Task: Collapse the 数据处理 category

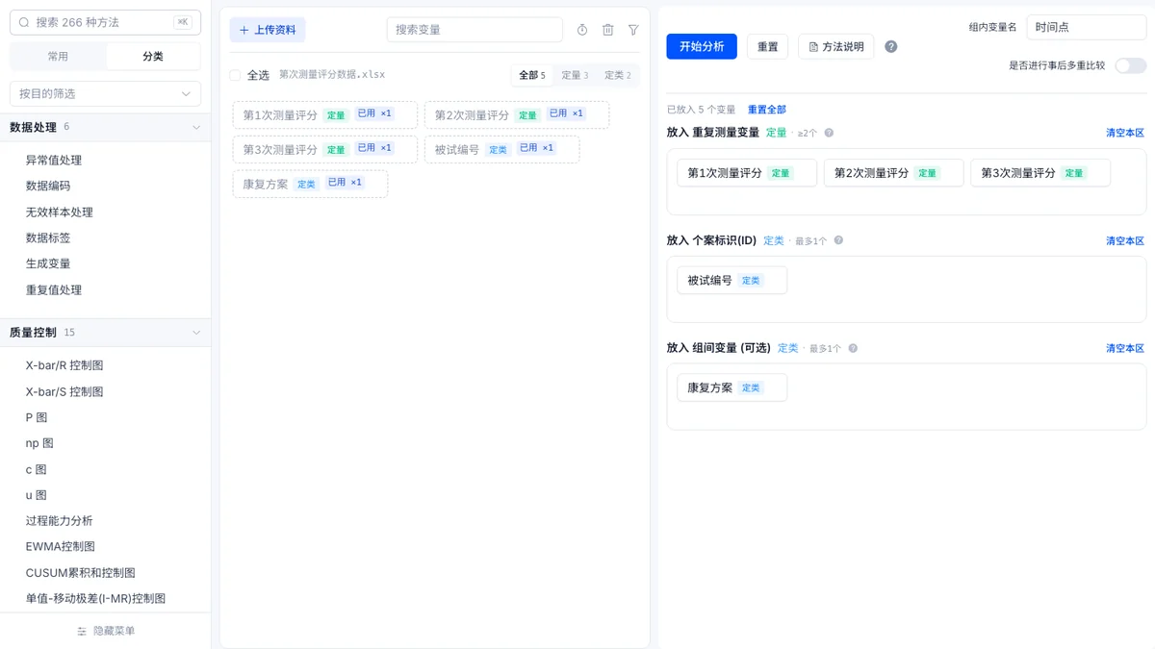Action: 196,127
